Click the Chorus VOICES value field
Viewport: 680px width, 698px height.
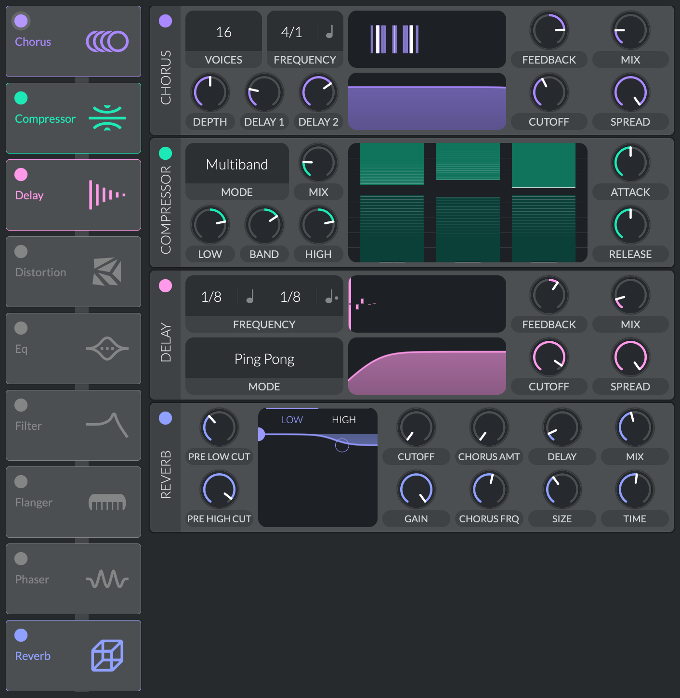click(223, 32)
